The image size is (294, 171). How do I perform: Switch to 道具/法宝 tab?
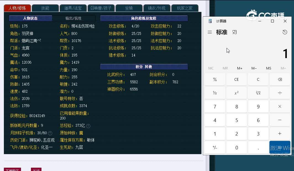click(73, 8)
